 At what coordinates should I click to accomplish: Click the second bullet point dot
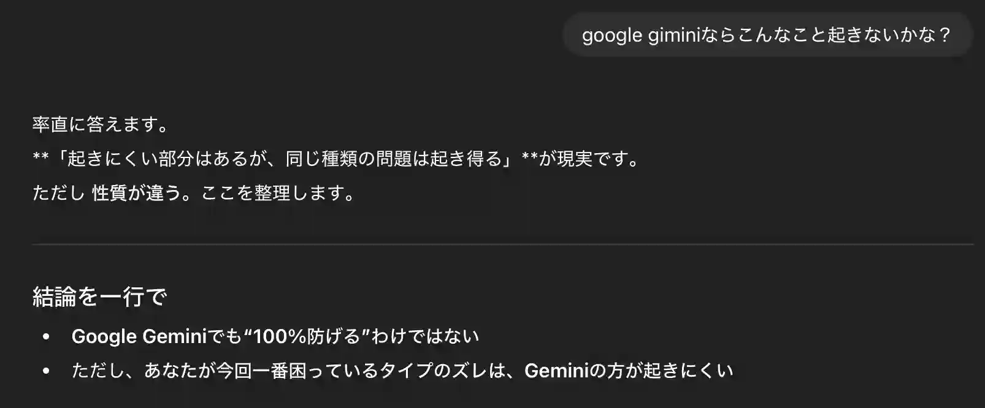pos(45,371)
